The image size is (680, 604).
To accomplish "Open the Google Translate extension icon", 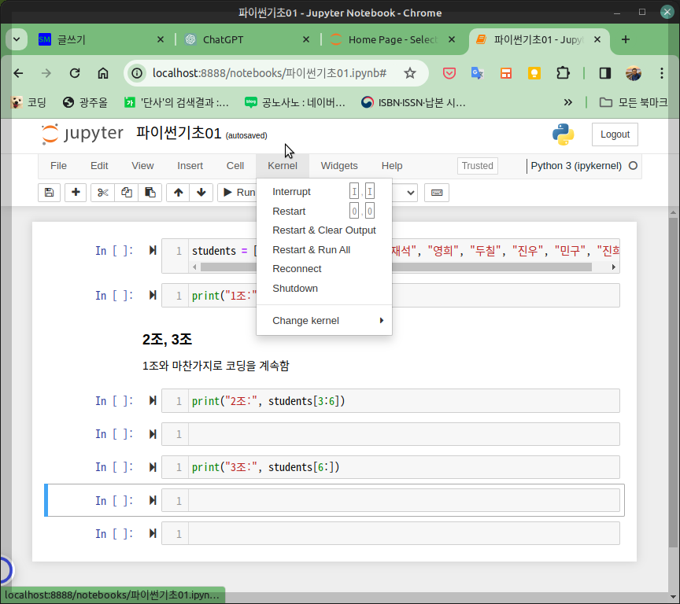I will pos(478,73).
